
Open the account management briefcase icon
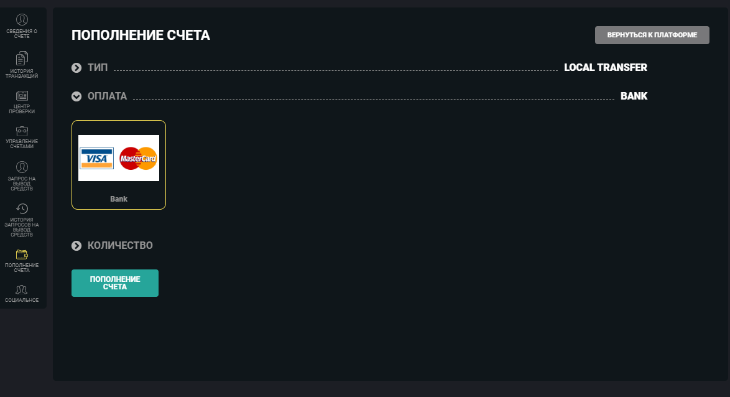click(x=22, y=131)
